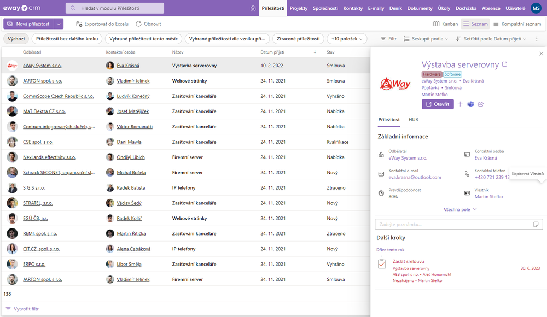The height and width of the screenshot is (317, 547).
Task: Click the Otevřít button
Action: tap(438, 104)
